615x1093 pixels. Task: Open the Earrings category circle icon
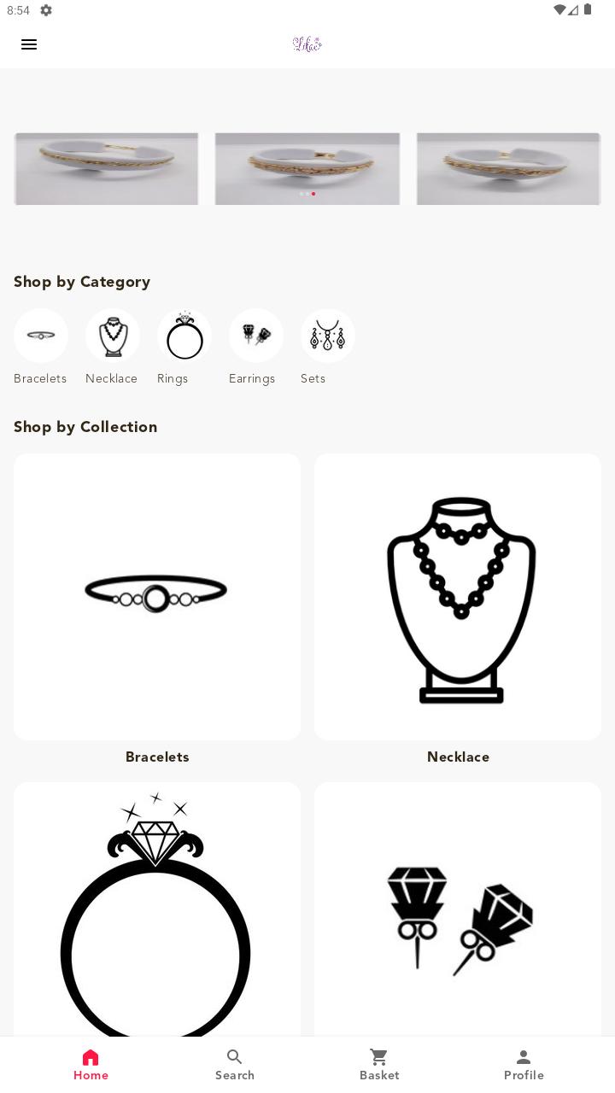click(x=256, y=336)
